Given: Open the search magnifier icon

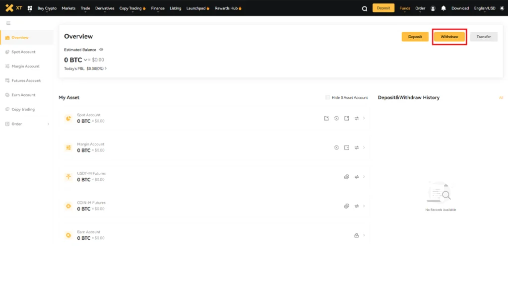Looking at the screenshot, I should (x=365, y=9).
